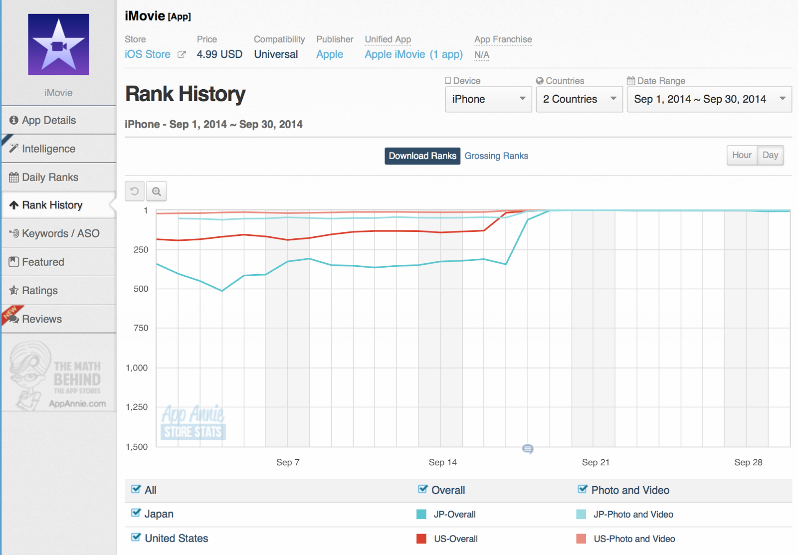
Task: Click the App Franchise label
Action: 503,39
